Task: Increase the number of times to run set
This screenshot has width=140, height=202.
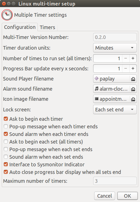Action: pyautogui.click(x=133, y=58)
